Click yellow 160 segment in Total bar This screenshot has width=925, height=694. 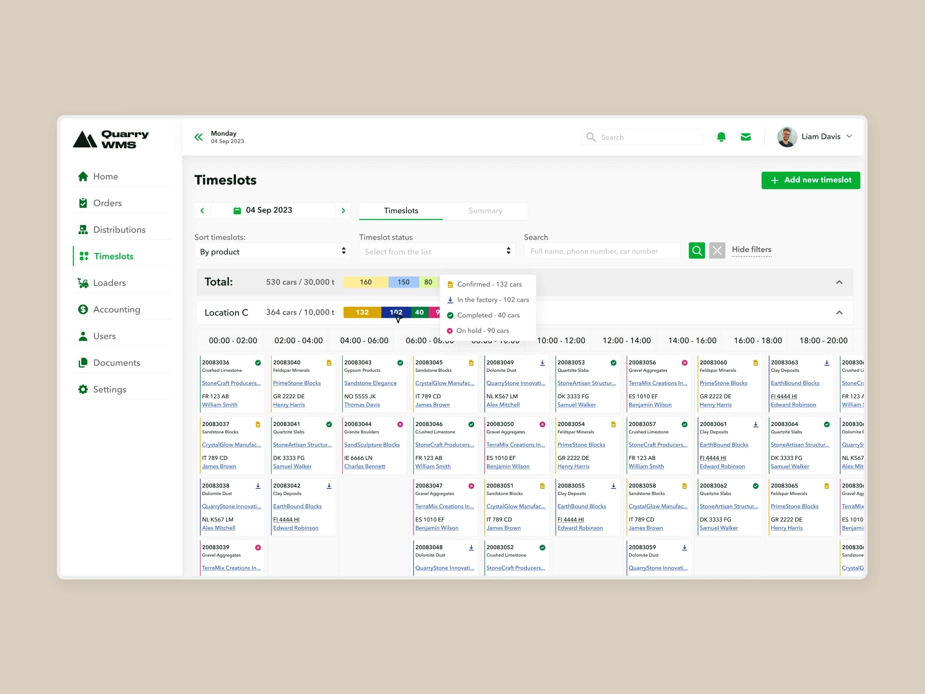[366, 282]
